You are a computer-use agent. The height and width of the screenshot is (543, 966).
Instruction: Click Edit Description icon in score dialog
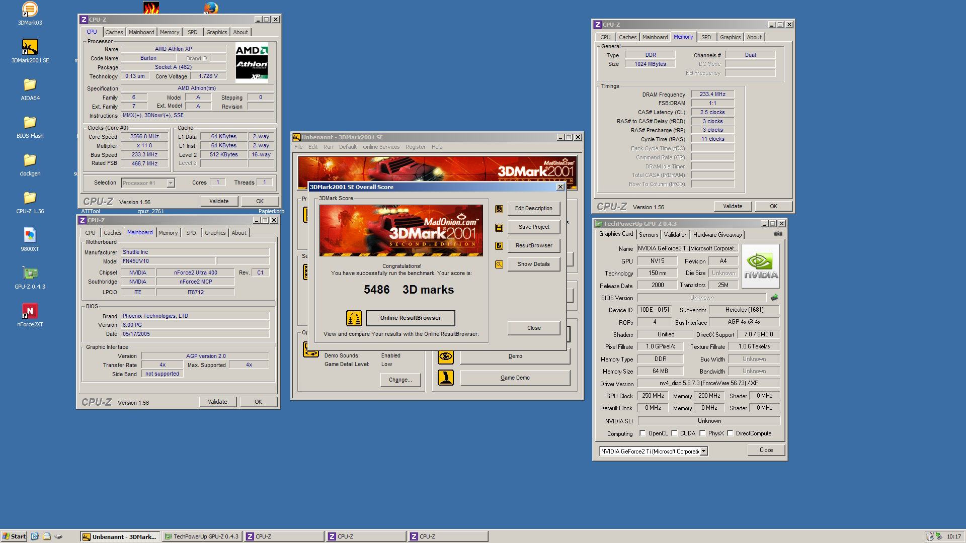(x=499, y=209)
